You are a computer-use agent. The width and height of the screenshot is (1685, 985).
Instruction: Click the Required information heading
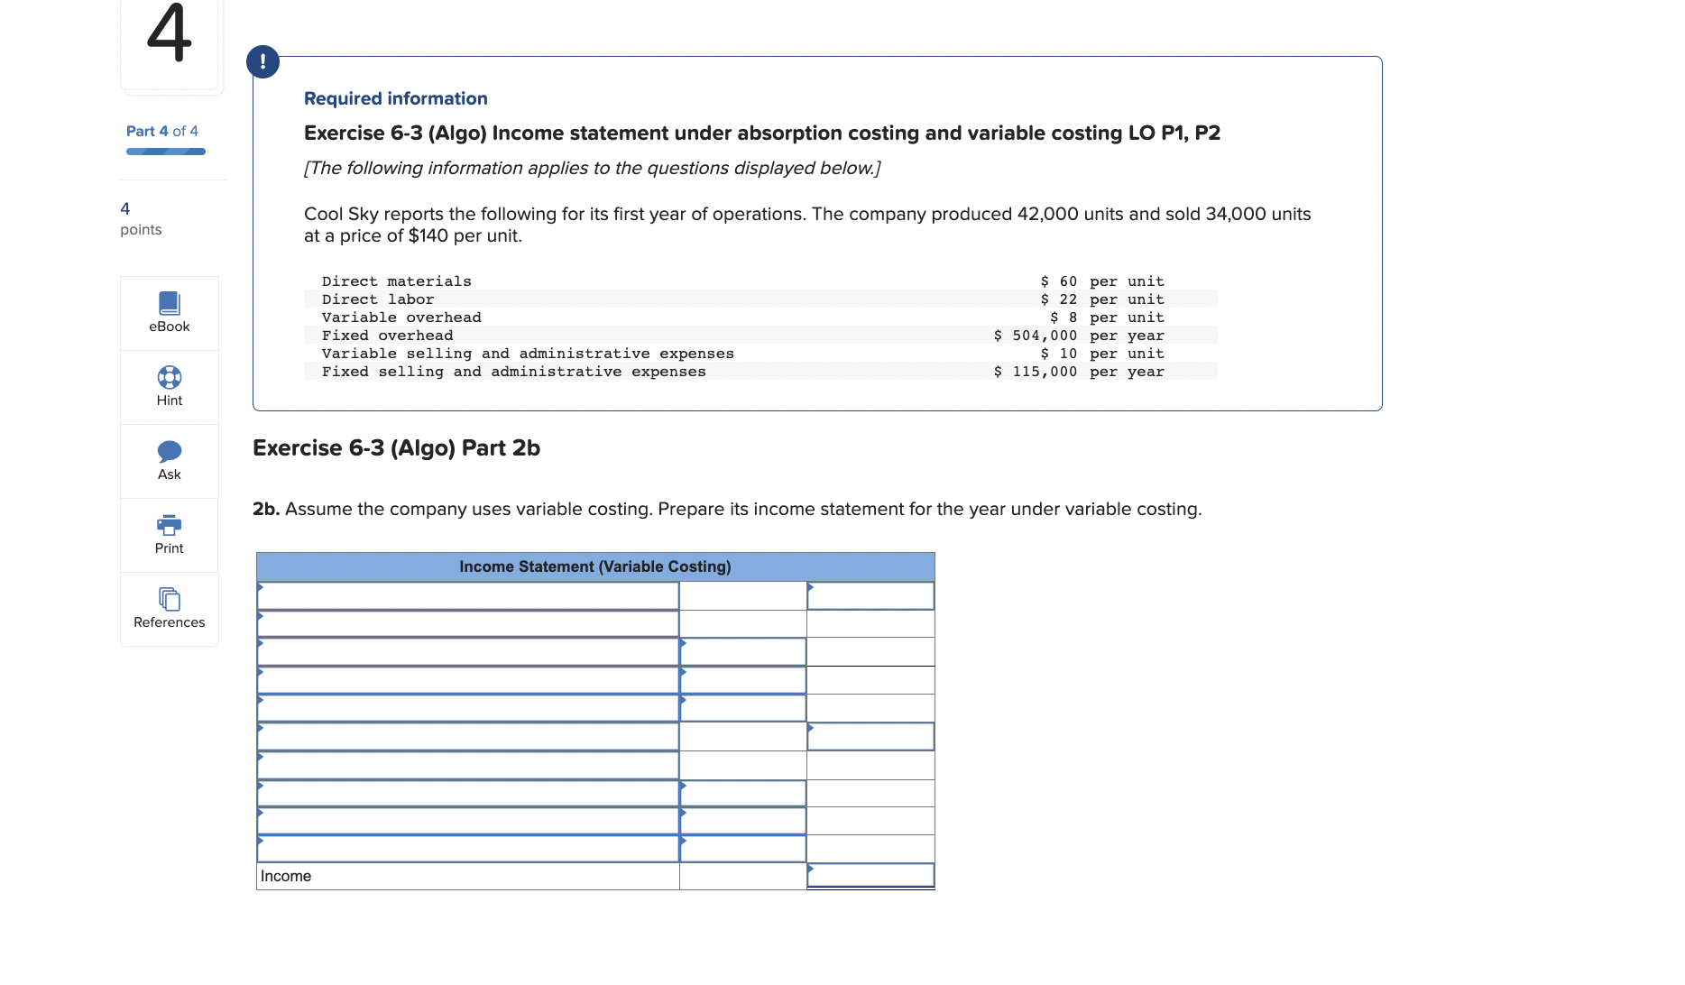(x=396, y=98)
